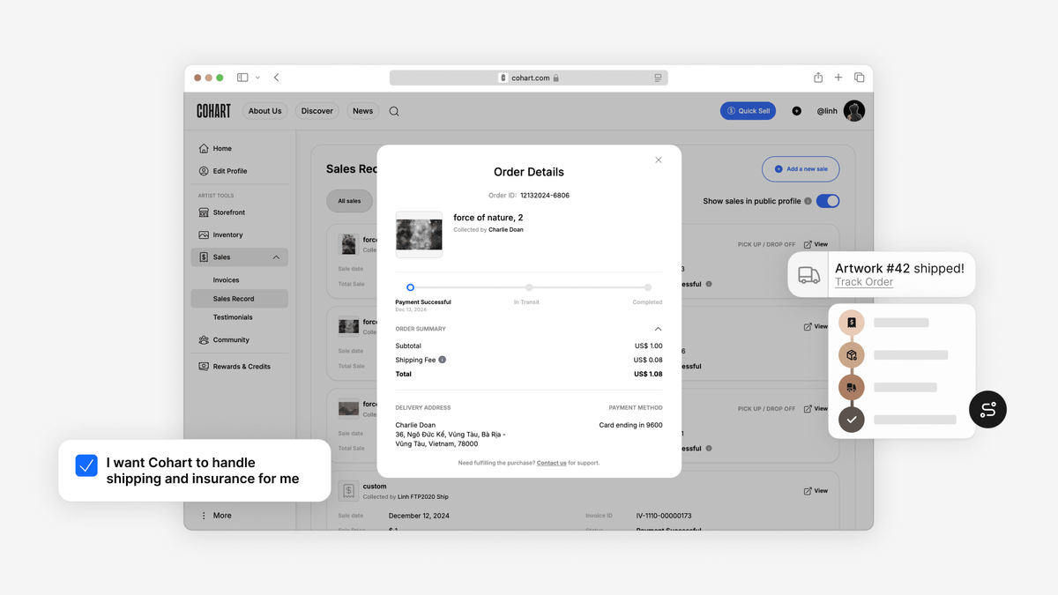Click the brown truck icon in tracking timeline
This screenshot has width=1058, height=595.
pos(852,387)
